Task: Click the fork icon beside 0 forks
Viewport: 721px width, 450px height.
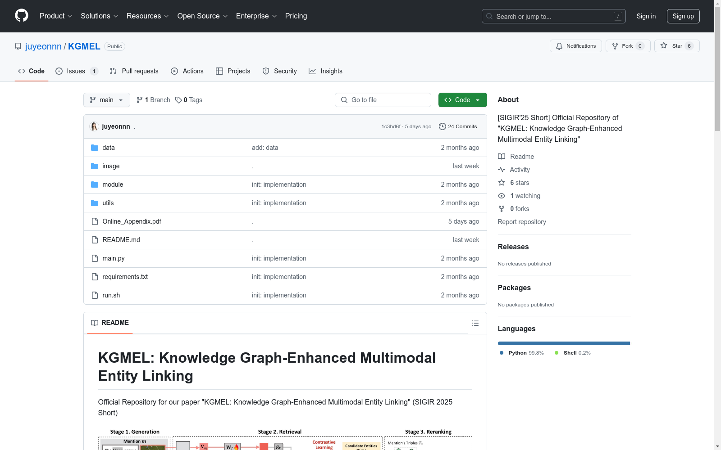Action: click(502, 209)
